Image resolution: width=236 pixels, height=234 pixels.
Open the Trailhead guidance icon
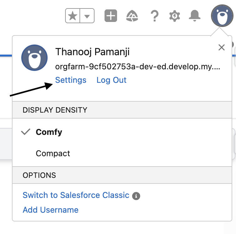tap(132, 16)
